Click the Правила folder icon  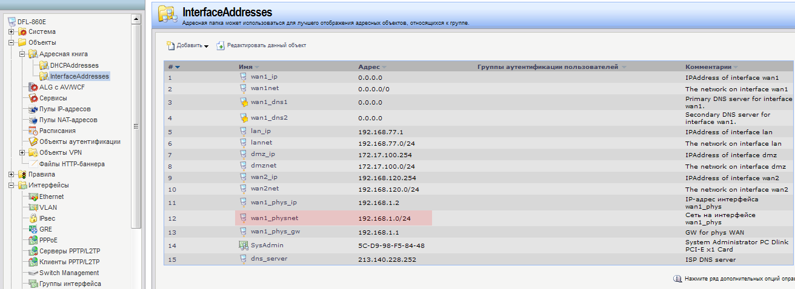(22, 174)
